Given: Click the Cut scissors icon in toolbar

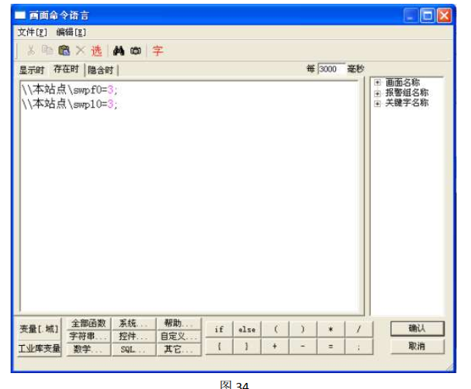Looking at the screenshot, I should pos(31,51).
